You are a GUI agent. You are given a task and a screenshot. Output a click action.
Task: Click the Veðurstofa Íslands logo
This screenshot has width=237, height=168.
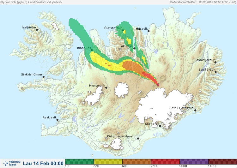(x=11, y=163)
